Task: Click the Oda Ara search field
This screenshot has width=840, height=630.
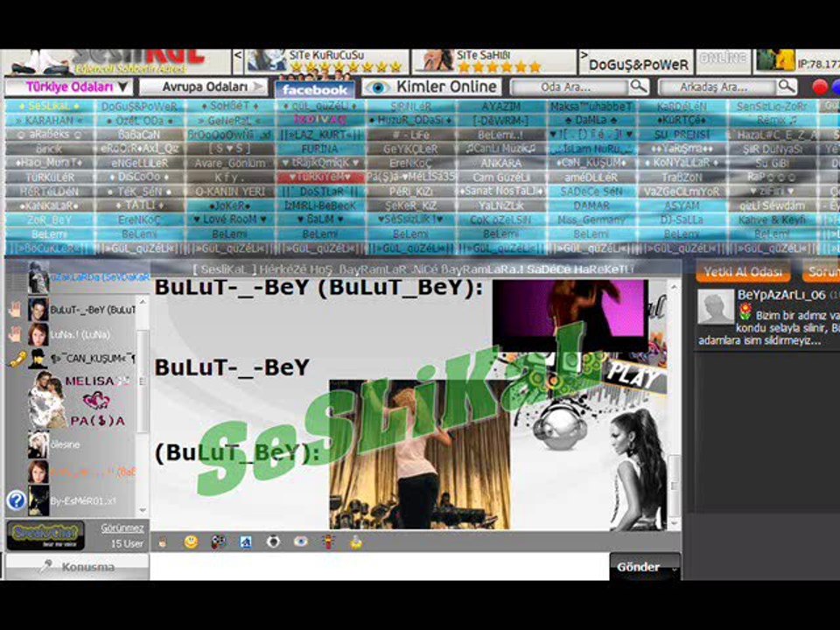Action: pyautogui.click(x=569, y=87)
